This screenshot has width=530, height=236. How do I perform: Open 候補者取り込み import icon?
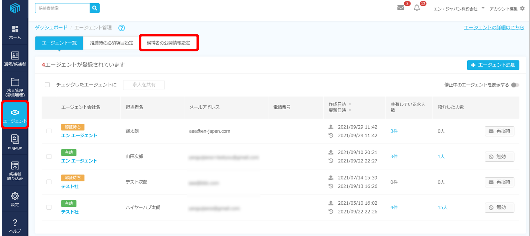15,166
